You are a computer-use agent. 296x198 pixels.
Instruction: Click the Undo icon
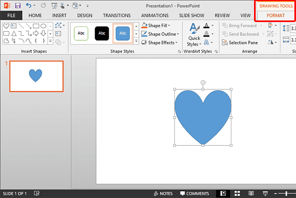(29, 5)
